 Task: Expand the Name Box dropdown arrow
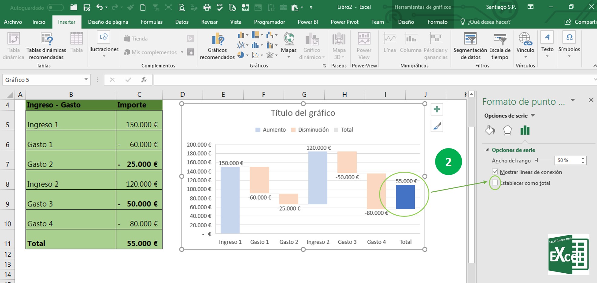tap(86, 80)
